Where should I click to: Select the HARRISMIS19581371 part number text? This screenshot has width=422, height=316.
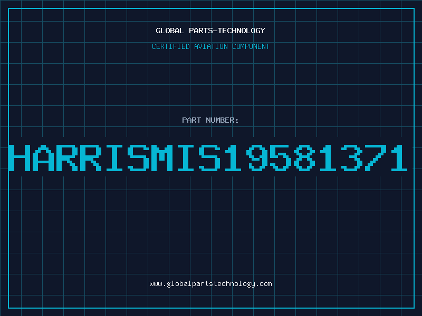[208, 157]
